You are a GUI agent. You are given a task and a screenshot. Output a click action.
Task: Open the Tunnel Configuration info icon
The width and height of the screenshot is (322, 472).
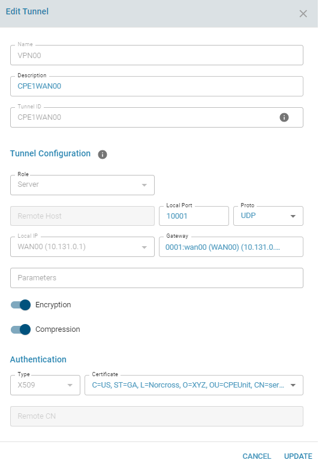[103, 155]
